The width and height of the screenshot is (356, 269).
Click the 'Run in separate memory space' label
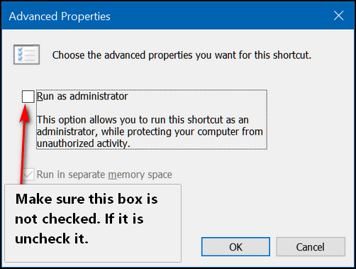(104, 175)
